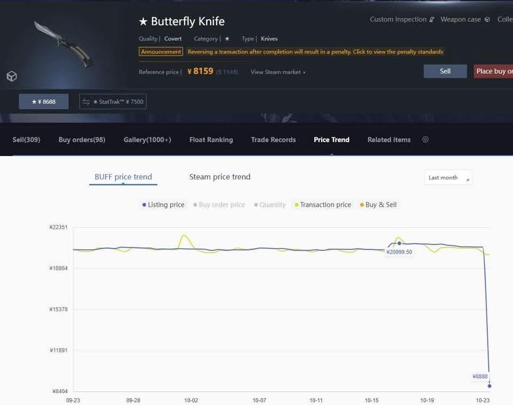The width and height of the screenshot is (513, 405).
Task: Click the 10-23 date axis label
Action: pos(483,400)
